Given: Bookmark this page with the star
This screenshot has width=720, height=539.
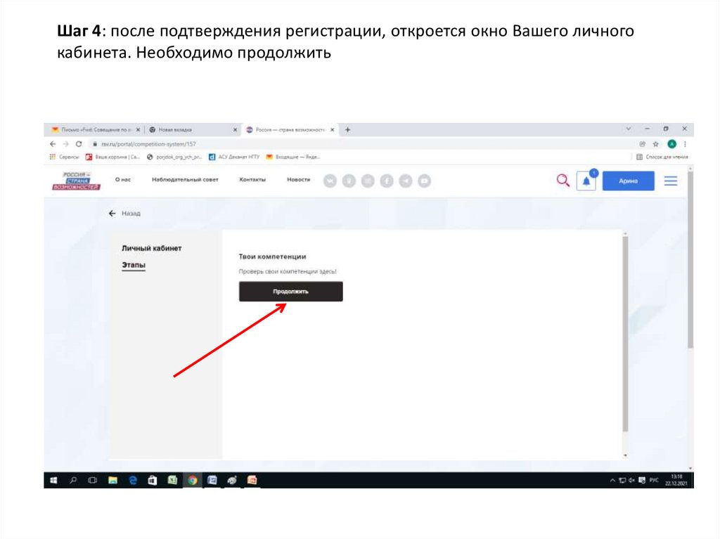Looking at the screenshot, I should [656, 144].
